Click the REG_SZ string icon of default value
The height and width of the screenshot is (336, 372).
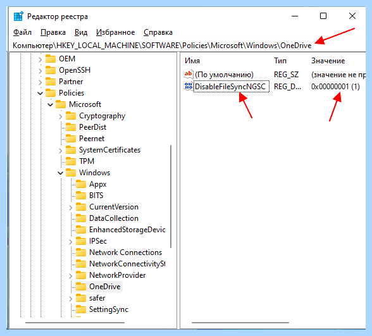pyautogui.click(x=189, y=74)
